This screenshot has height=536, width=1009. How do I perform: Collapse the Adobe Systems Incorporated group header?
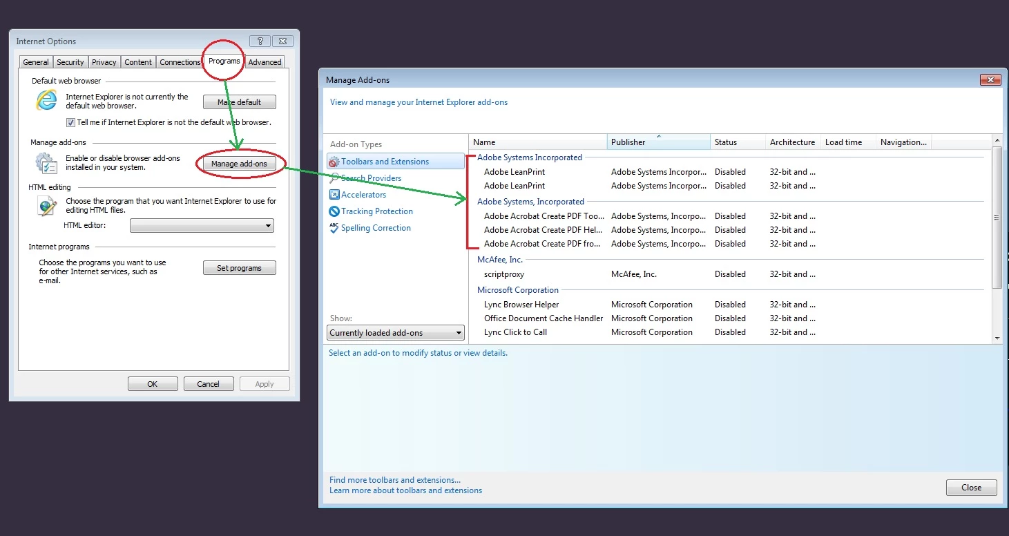point(529,157)
